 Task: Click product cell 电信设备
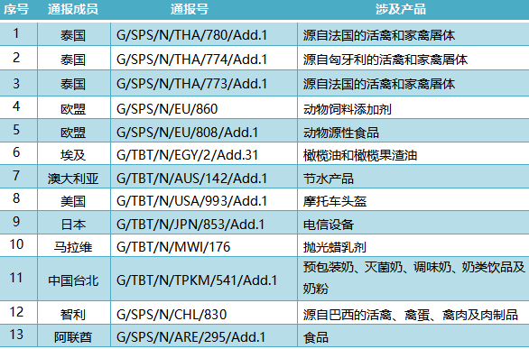click(329, 225)
